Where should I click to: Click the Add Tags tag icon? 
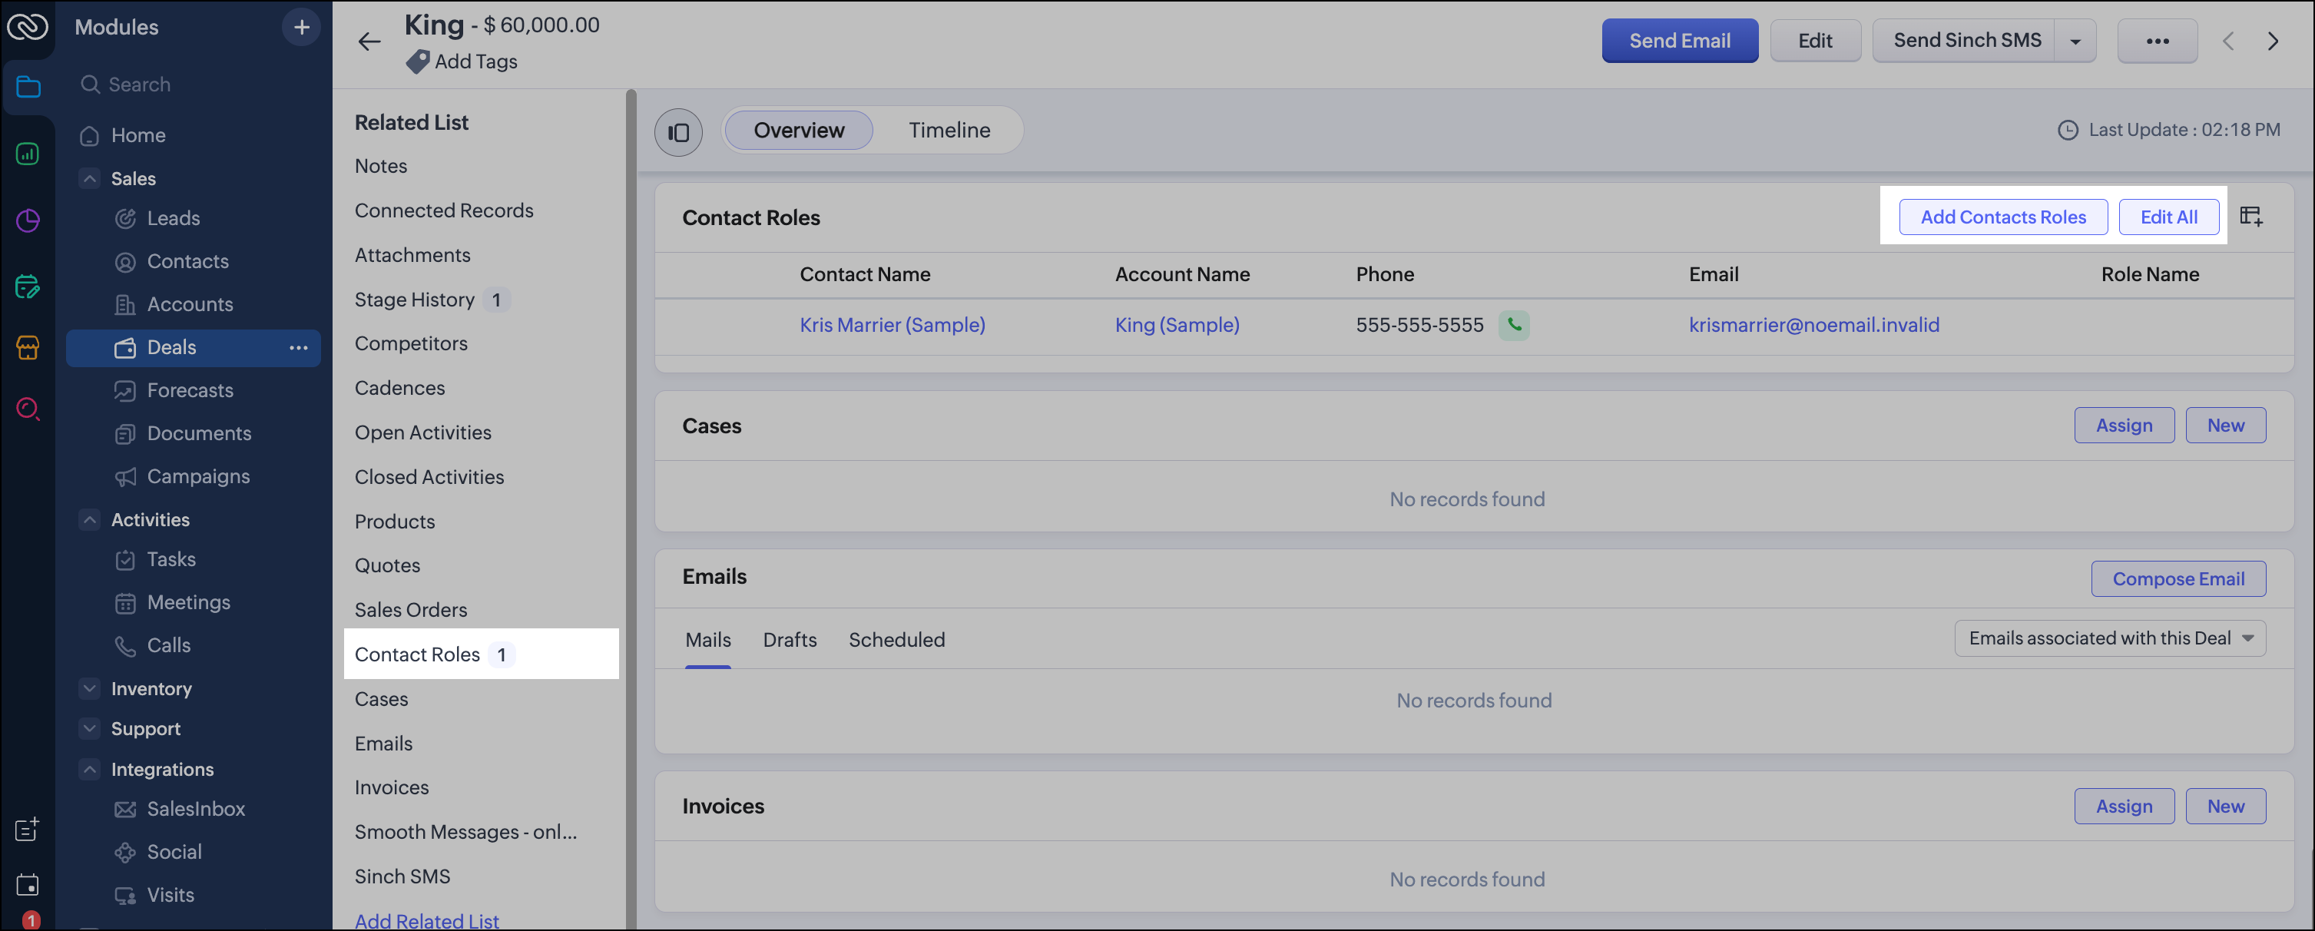click(x=417, y=61)
